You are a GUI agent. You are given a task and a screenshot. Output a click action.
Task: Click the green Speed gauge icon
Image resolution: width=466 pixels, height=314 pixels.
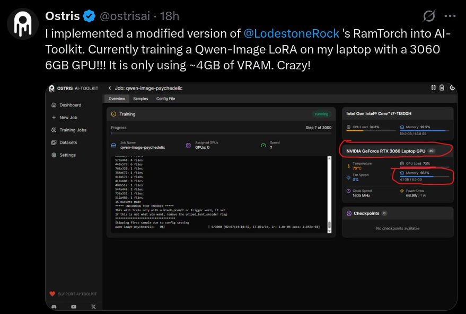pyautogui.click(x=263, y=145)
